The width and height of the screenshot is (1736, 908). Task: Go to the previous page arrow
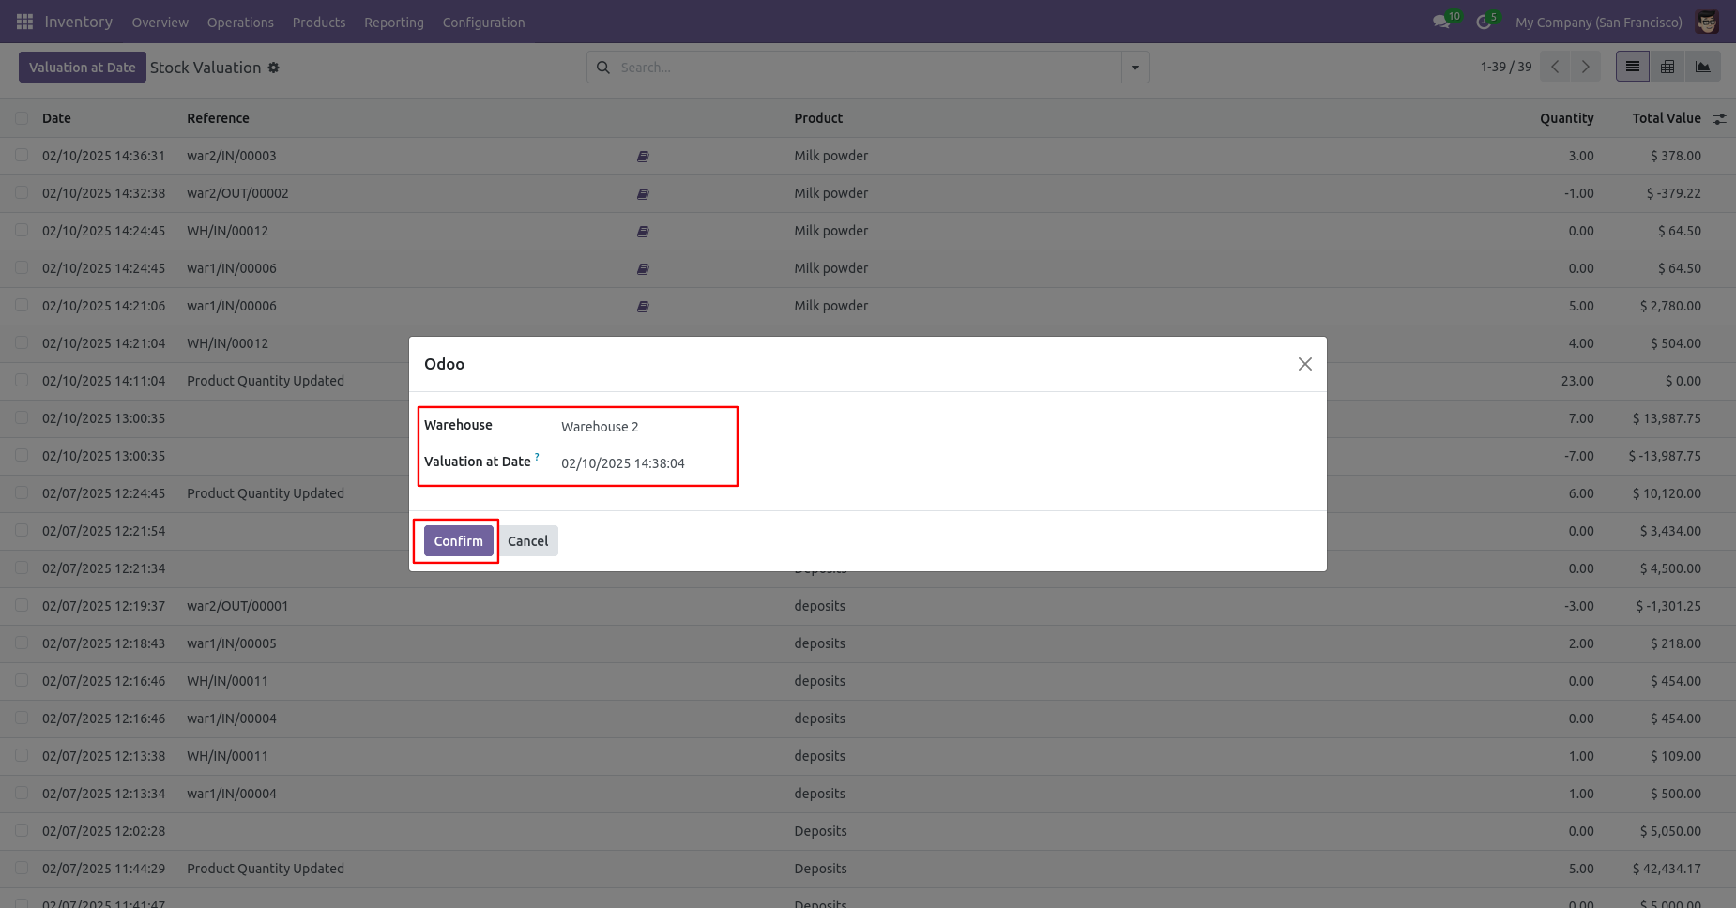[1555, 67]
